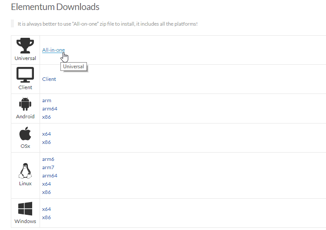Download Android arm64 build
Screen dimensions: 326x230
pyautogui.click(x=50, y=109)
